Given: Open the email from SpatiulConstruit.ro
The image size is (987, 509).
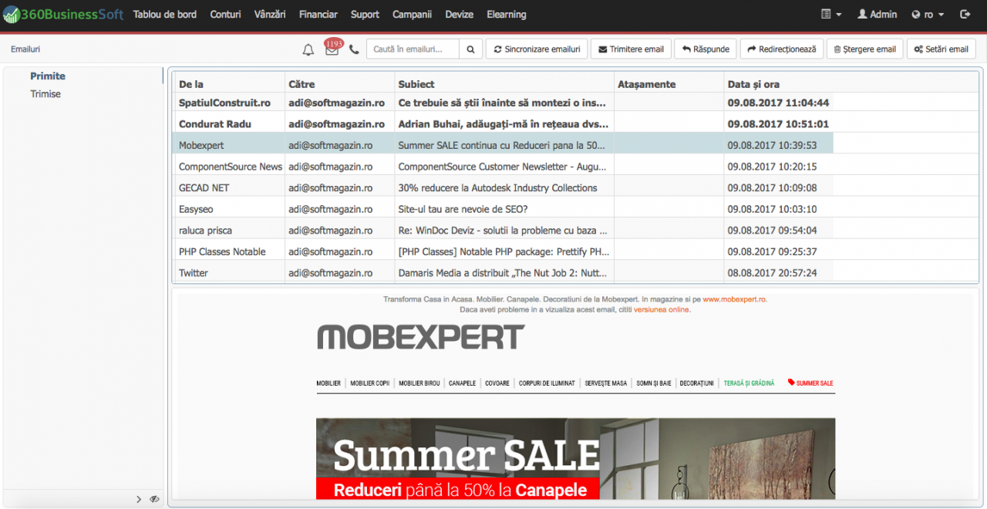Looking at the screenshot, I should point(503,103).
